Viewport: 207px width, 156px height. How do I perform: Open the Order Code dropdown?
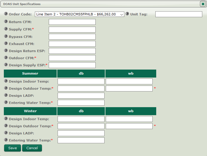[x=79, y=14]
